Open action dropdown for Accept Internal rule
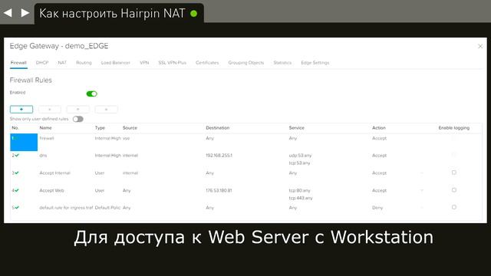491x276 pixels. (x=422, y=172)
